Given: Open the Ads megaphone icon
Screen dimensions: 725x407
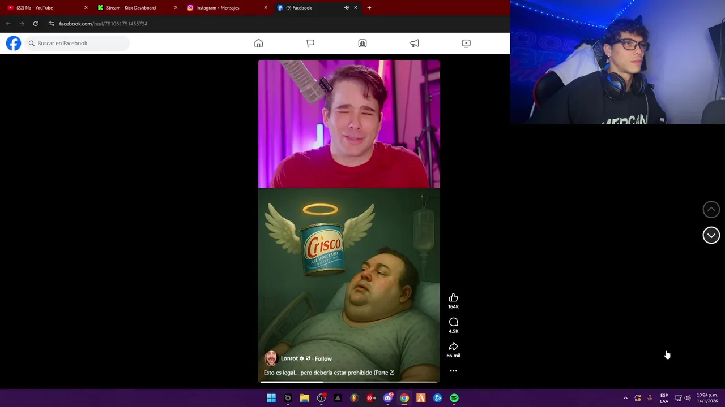Looking at the screenshot, I should coord(415,44).
